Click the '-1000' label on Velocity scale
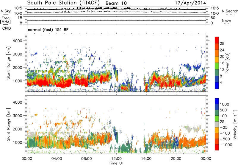Image resolution: width=238 pixels, height=165 pixels. 226,145
